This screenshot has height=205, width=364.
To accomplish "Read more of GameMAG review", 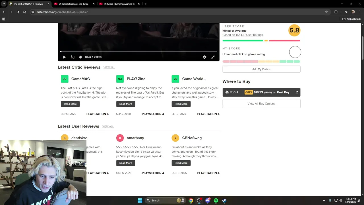I will pyautogui.click(x=70, y=104).
